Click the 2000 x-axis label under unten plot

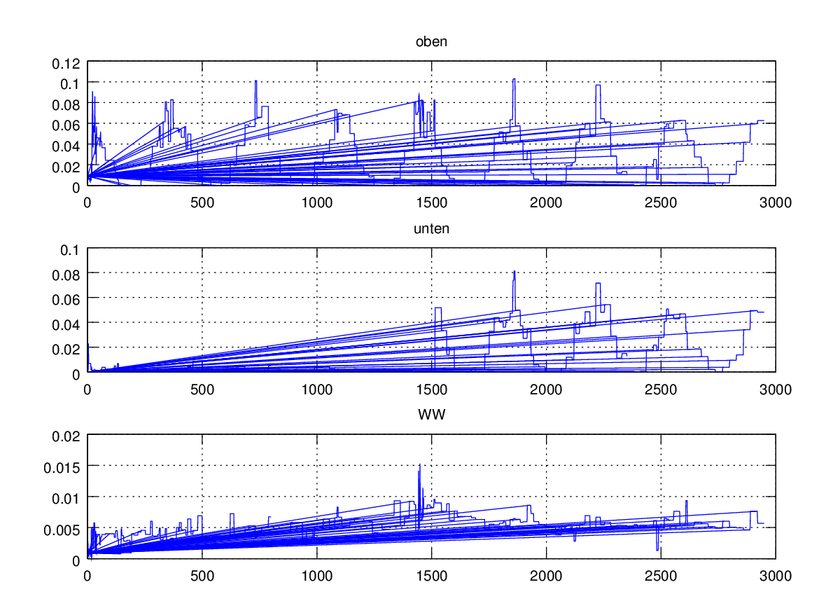(546, 389)
